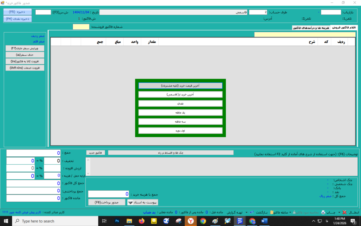Click the Return (بازگشت) arrow icon
Viewport: 361px width, 226px height.
pos(251,212)
